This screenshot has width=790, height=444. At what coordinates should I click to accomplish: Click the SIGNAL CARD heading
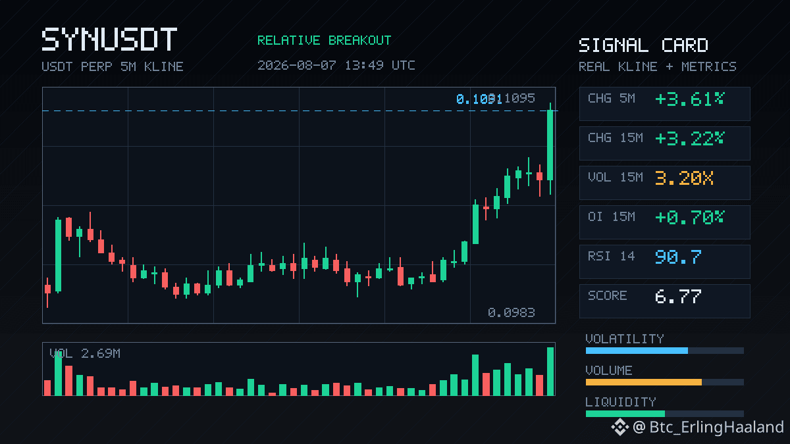coord(643,45)
